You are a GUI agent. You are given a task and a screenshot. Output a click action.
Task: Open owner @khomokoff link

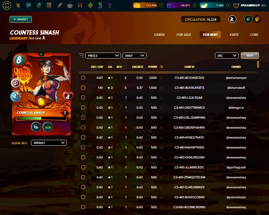click(x=236, y=88)
